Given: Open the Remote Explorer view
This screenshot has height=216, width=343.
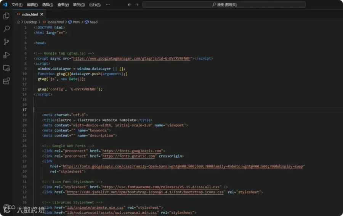Looking at the screenshot, I should click(6, 68).
